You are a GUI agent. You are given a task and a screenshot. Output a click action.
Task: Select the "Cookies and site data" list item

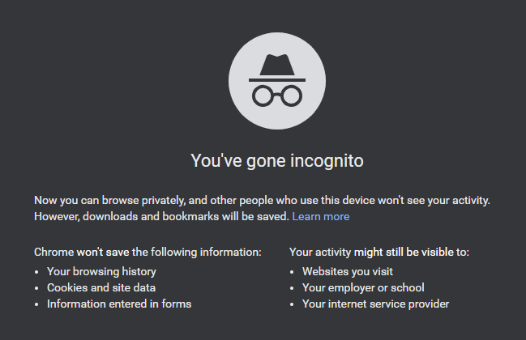(x=101, y=287)
